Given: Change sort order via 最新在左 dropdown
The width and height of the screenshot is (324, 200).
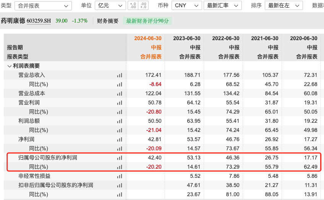Looking at the screenshot, I should 285,6.
